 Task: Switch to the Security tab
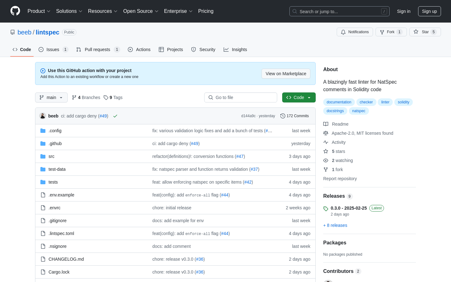point(203,50)
